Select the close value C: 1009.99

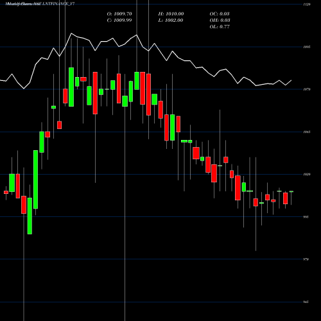(x=119, y=21)
